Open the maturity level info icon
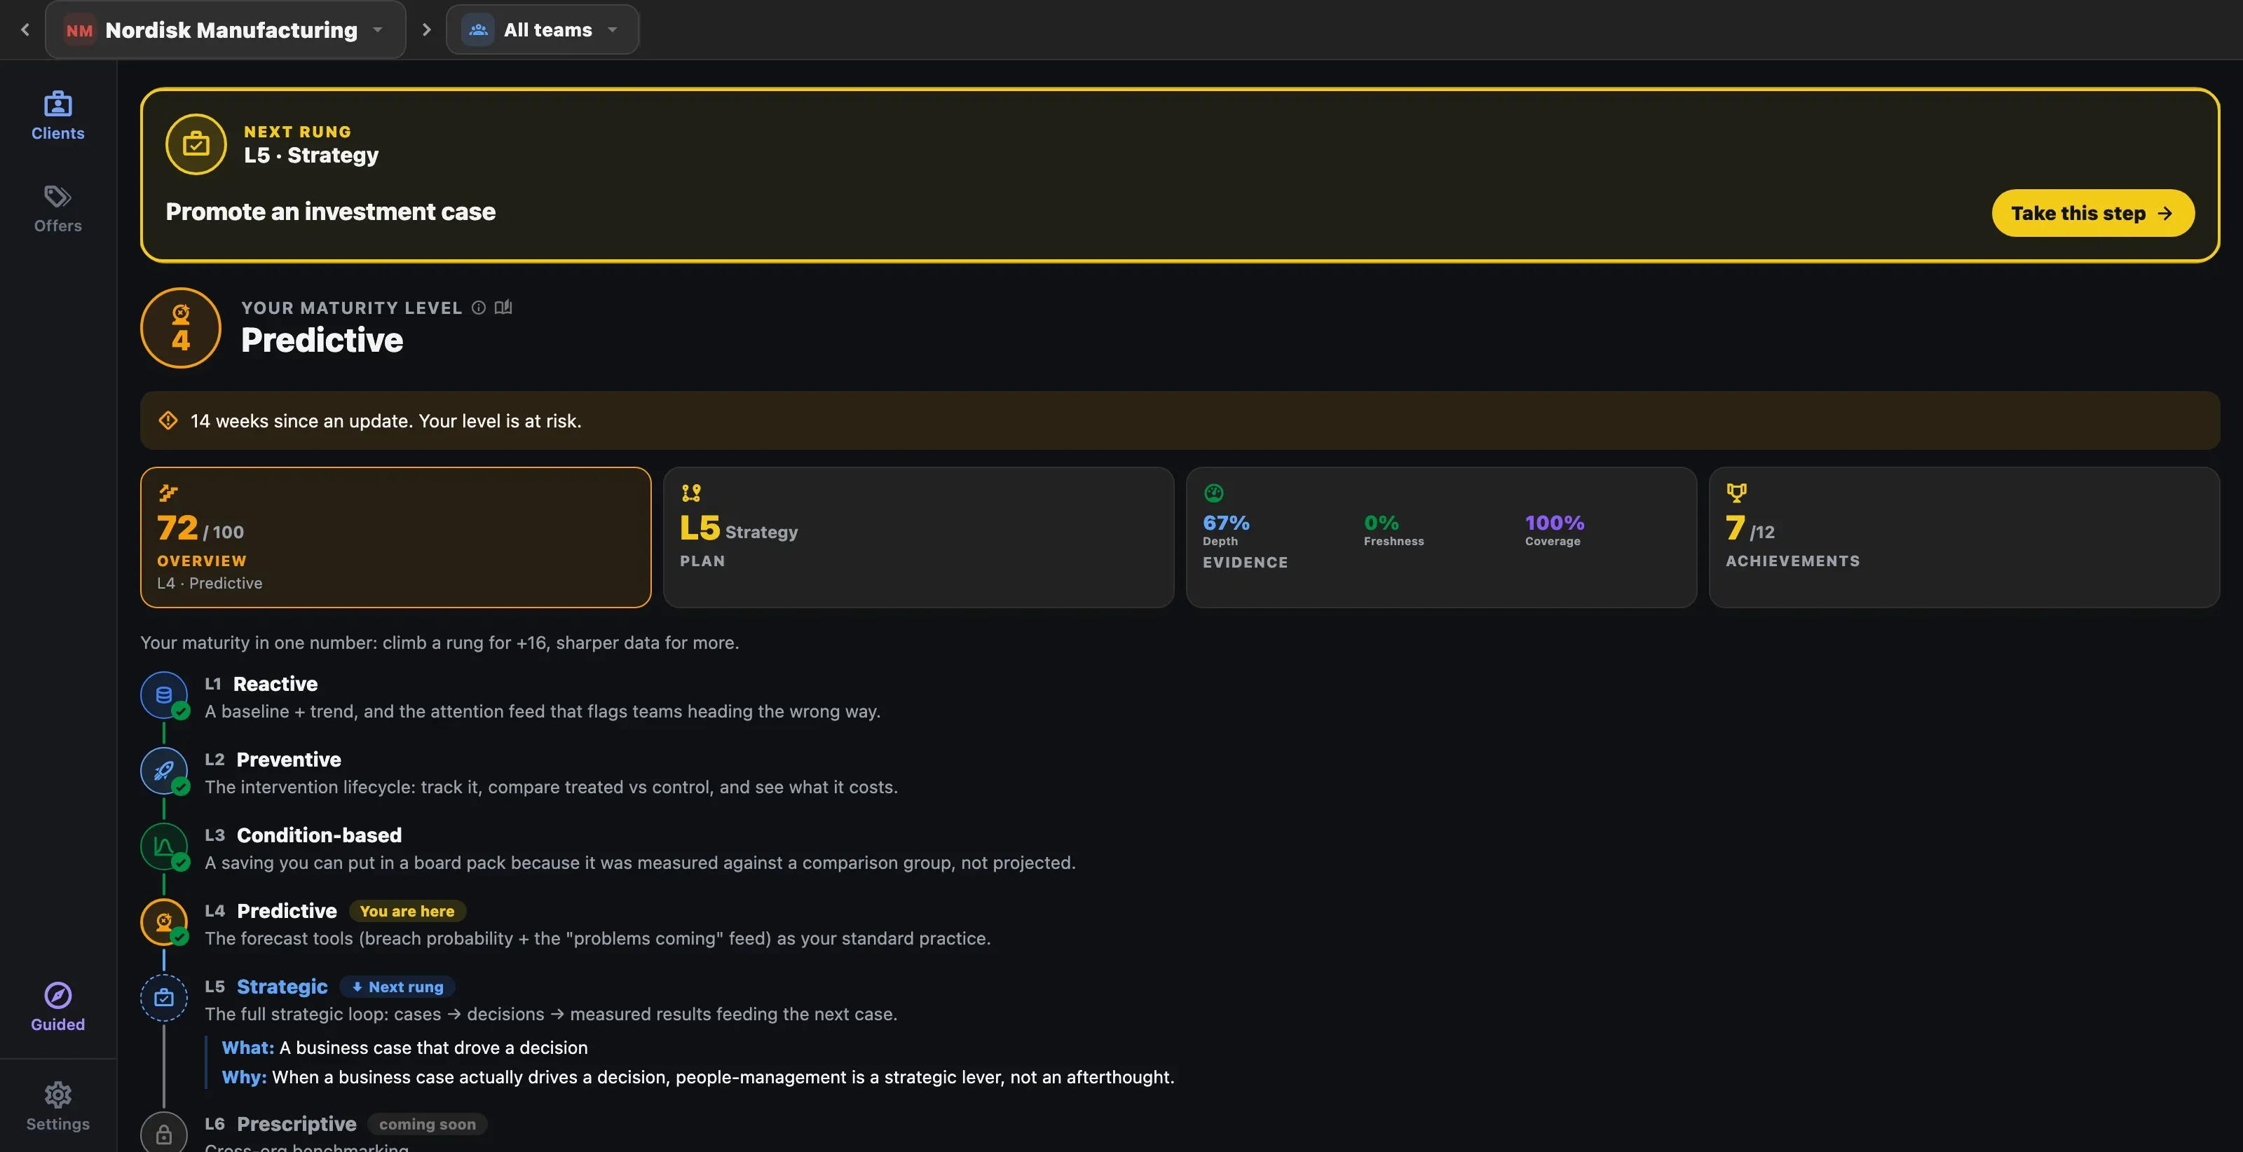Viewport: 2243px width, 1152px height. tap(479, 308)
